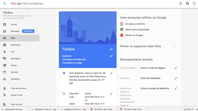198x111 pixels.
Task: Open the account avatar
Action: click(x=194, y=4)
